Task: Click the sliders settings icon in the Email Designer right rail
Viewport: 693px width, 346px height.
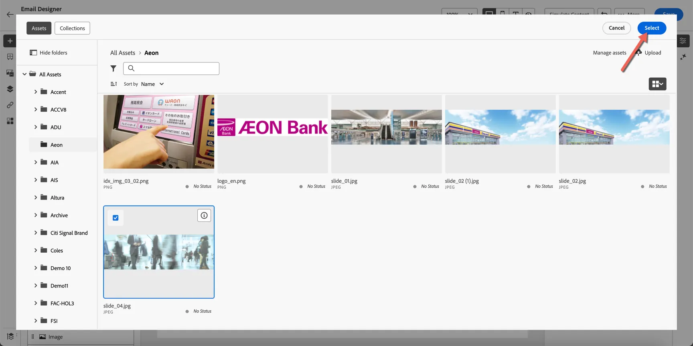Action: click(683, 41)
